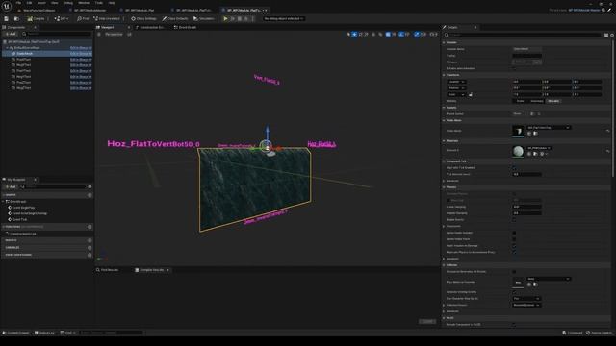The height and width of the screenshot is (346, 616).
Task: Click the Browse to asset toolbar icon
Action: coord(16,18)
